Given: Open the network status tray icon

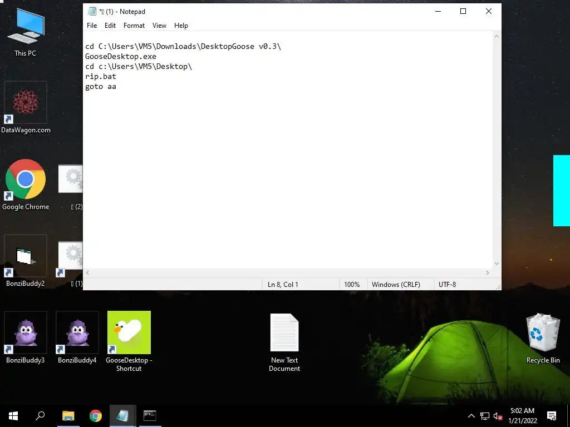Looking at the screenshot, I should click(485, 416).
